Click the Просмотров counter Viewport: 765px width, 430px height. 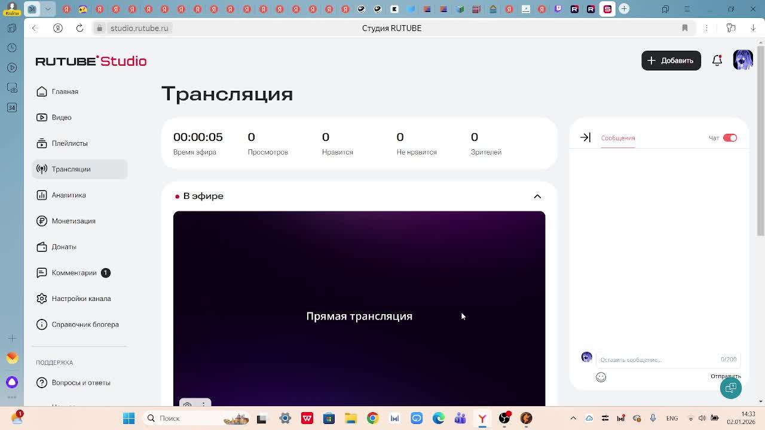pyautogui.click(x=268, y=143)
